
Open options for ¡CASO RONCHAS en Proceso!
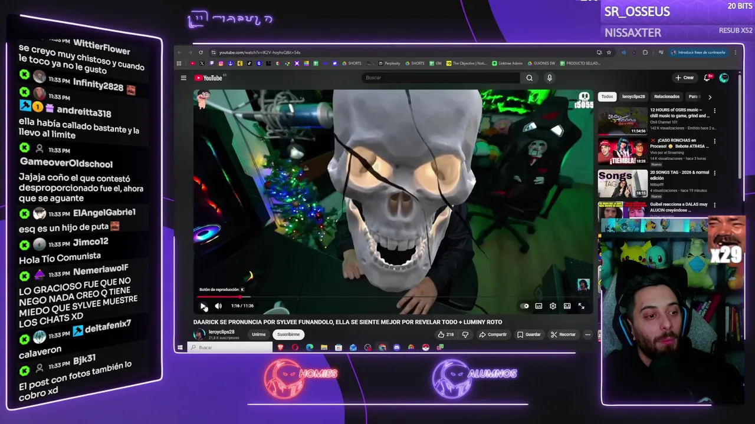pyautogui.click(x=714, y=142)
